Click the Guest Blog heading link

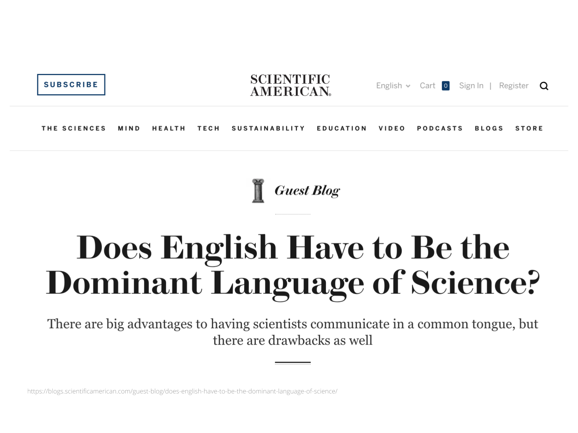tap(307, 191)
